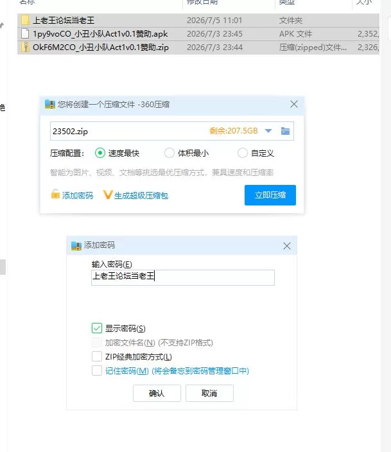Click the date 2026/7/5 11:01
The width and height of the screenshot is (391, 452).
214,21
